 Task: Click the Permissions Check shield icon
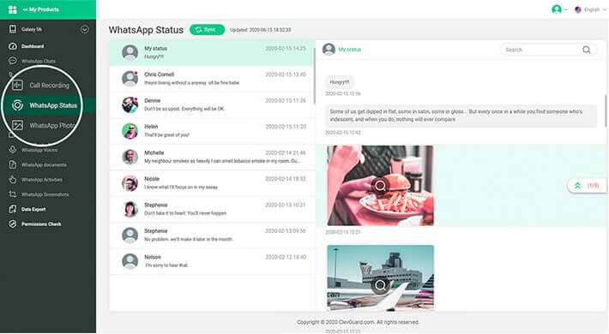pos(13,224)
